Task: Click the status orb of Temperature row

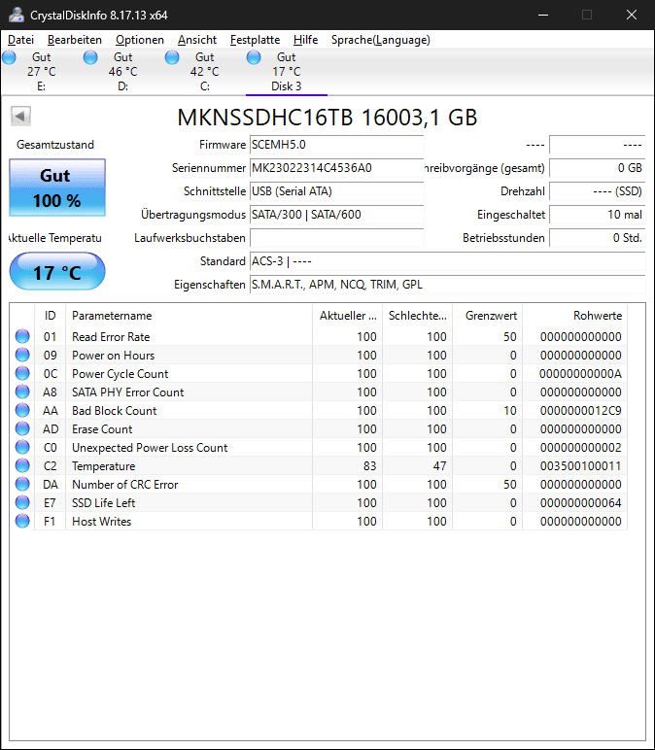Action: (x=22, y=465)
